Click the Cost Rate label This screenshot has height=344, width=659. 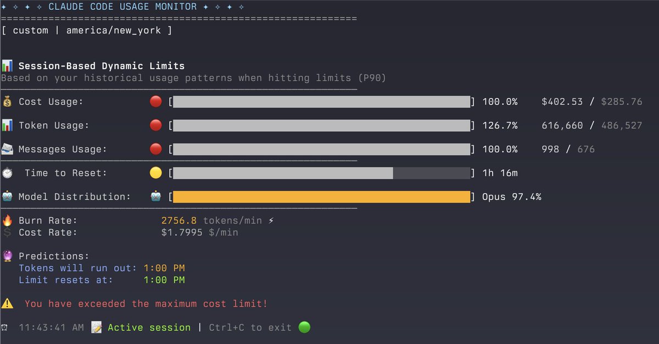[x=48, y=232]
